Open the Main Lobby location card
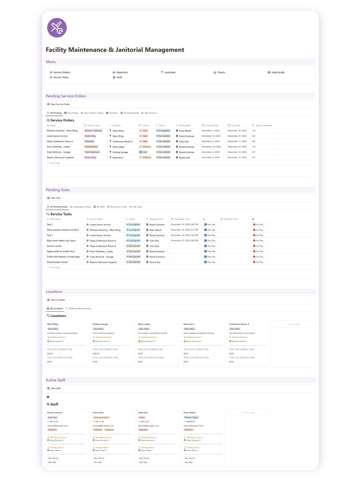Image resolution: width=361 pixels, height=481 pixels. coord(158,343)
